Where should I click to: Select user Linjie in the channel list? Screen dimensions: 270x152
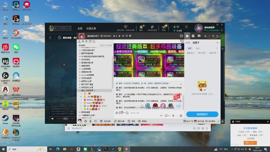point(89,103)
